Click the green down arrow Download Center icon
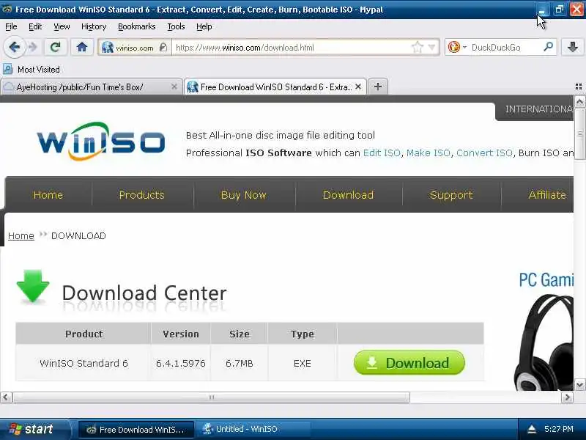Image resolution: width=586 pixels, height=440 pixels. (x=33, y=286)
